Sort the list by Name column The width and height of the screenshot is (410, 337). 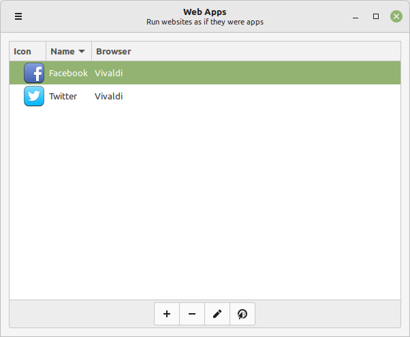click(63, 51)
